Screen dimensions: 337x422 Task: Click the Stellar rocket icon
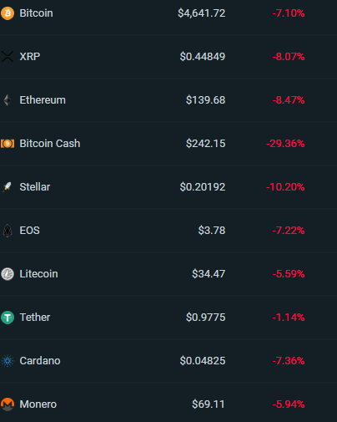(8, 187)
